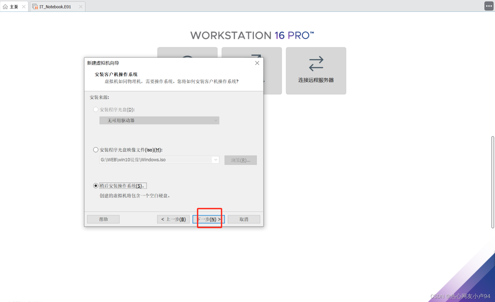Image resolution: width=495 pixels, height=302 pixels.
Task: Select the 安装程序光盘(D) radio option
Action: [96, 110]
